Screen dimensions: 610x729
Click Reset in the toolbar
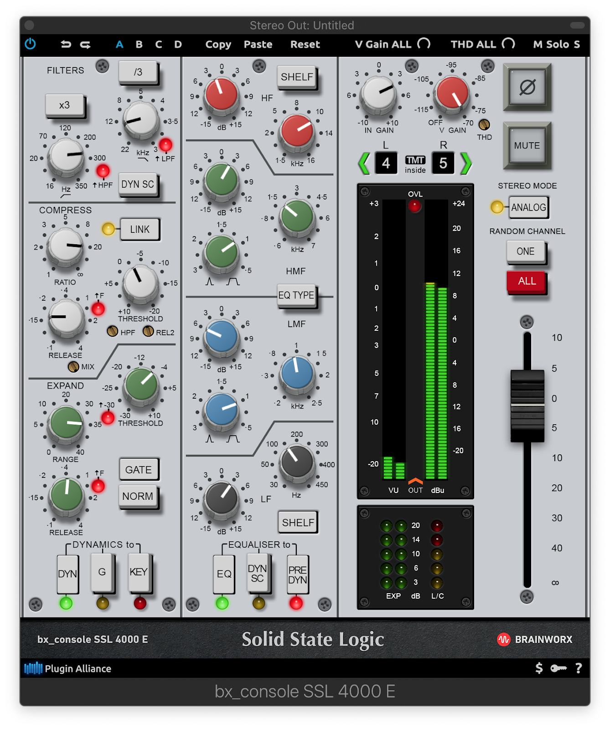tap(305, 44)
